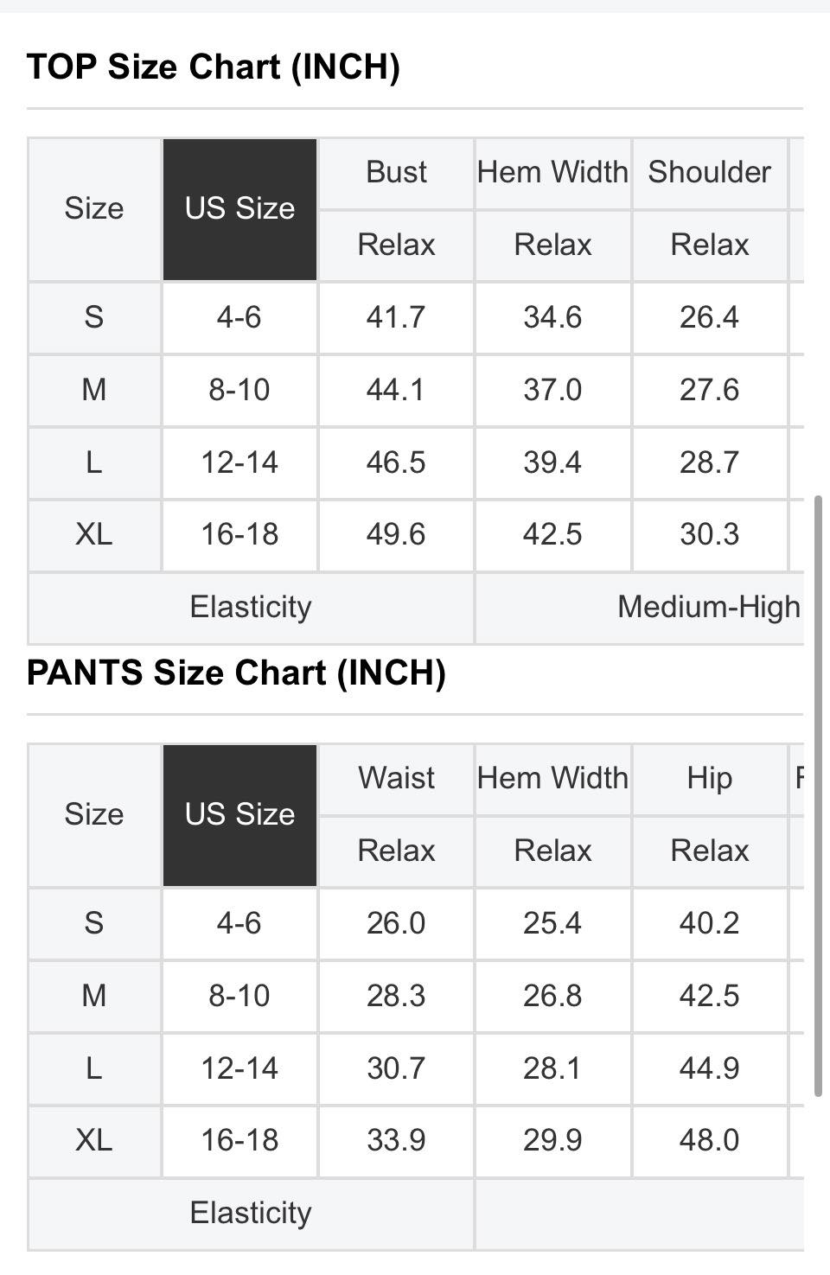Select shoulder value 30.3 in TOP chart
Image resolution: width=830 pixels, height=1275 pixels.
pyautogui.click(x=710, y=535)
